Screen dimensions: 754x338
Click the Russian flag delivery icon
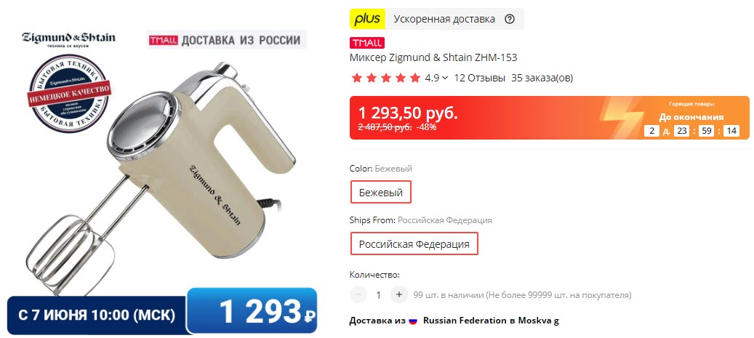click(412, 321)
